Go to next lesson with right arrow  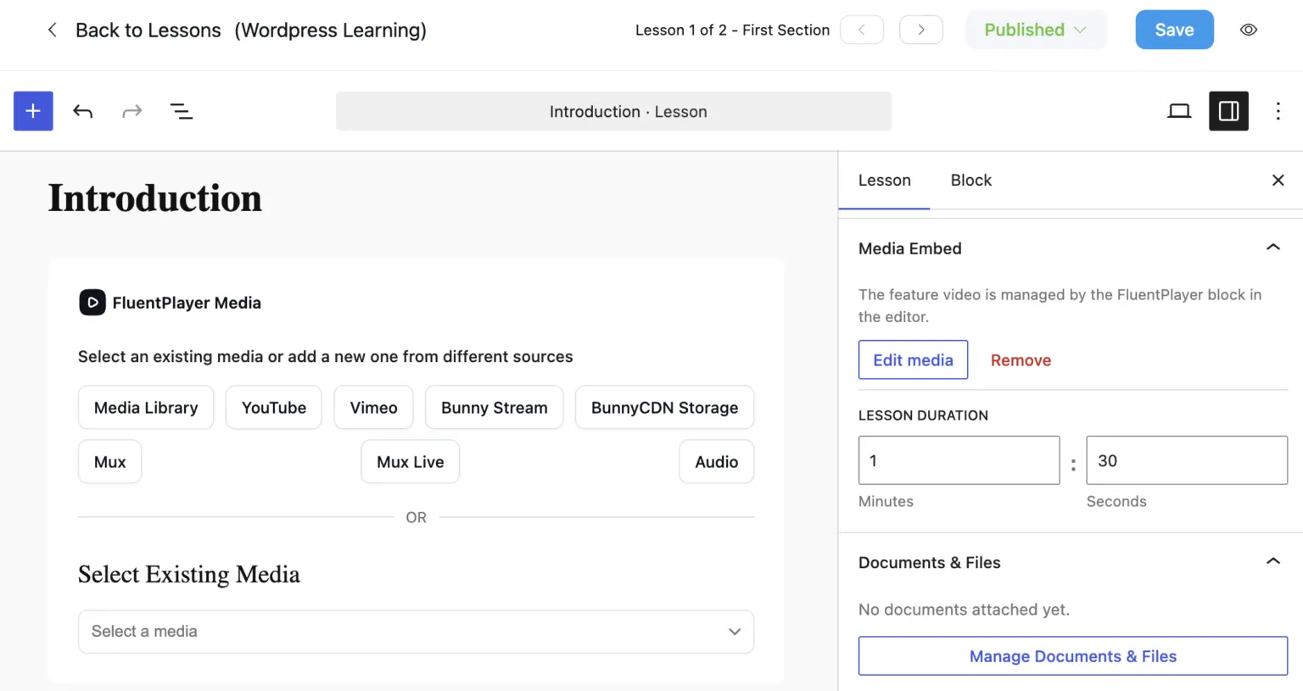tap(921, 30)
